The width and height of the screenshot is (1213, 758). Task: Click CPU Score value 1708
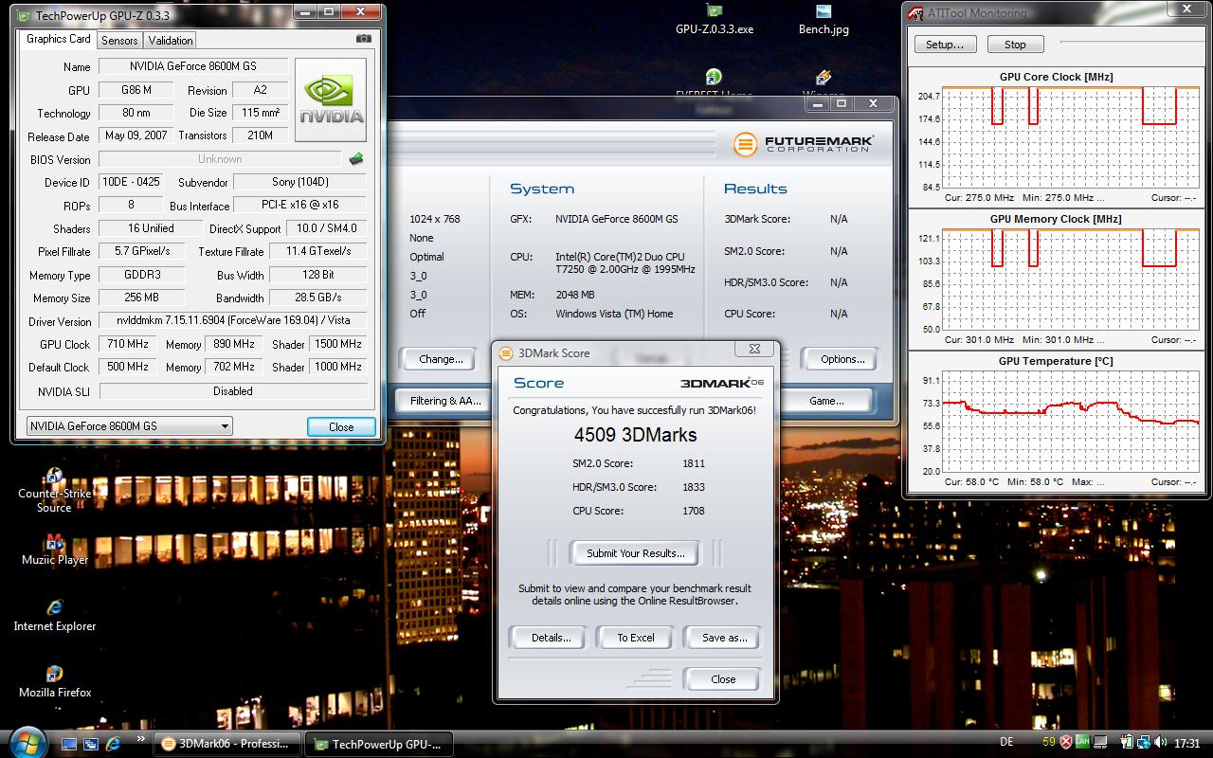[694, 511]
